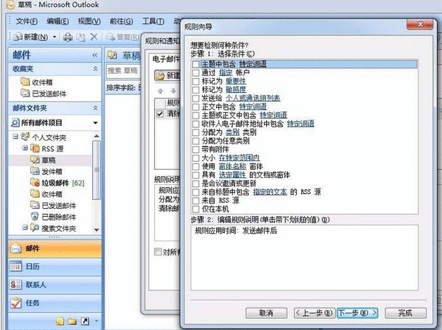Open the 发件箱 folder
The width and height of the screenshot is (442, 330).
coord(46,172)
